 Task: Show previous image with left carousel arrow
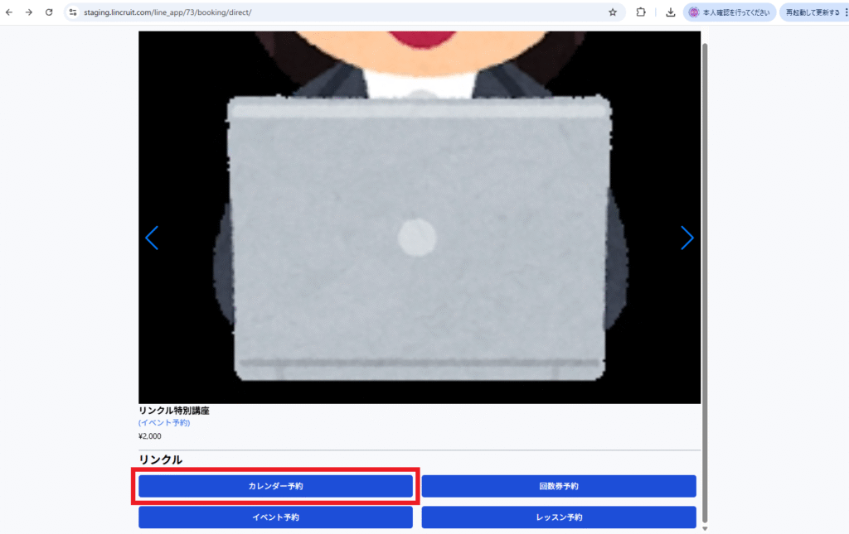152,238
